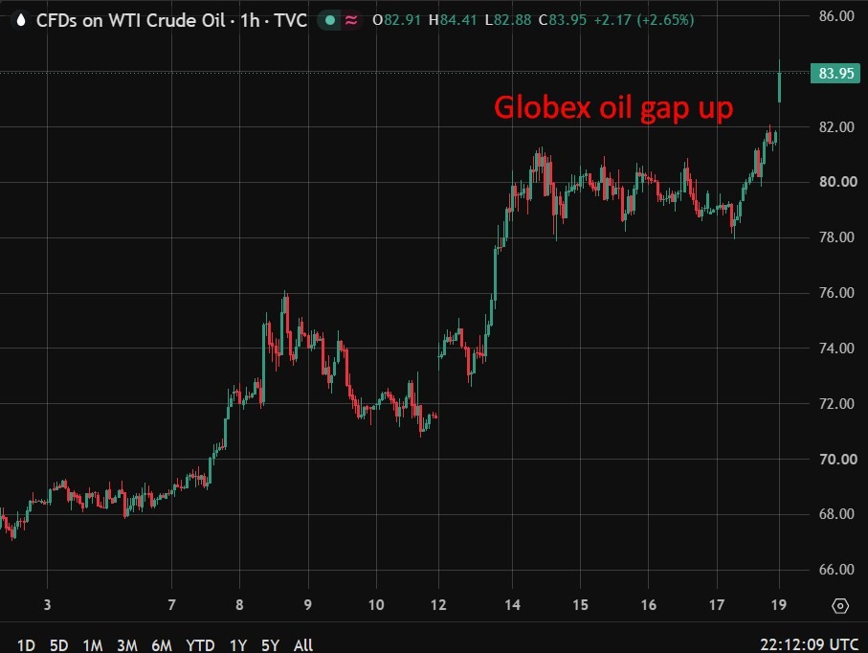Switch to 3M range
This screenshot has height=653, width=868.
point(126,645)
